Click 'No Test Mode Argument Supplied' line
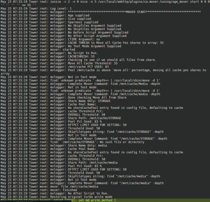Viewport: 210px width, 202px height. 61,46
